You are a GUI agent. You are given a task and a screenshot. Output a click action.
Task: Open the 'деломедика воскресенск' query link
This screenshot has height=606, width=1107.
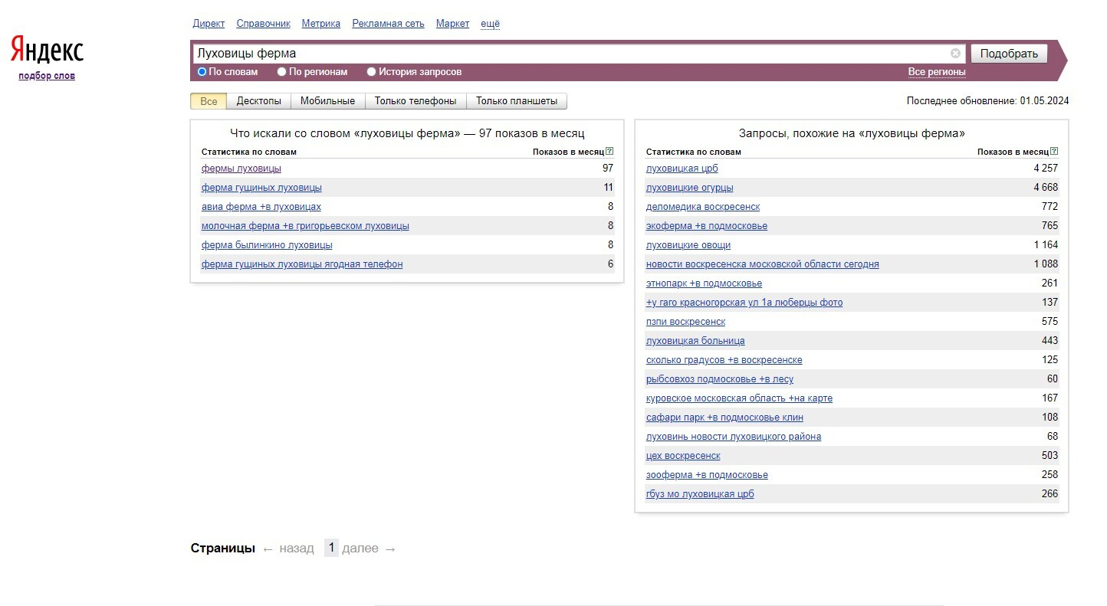coord(703,207)
